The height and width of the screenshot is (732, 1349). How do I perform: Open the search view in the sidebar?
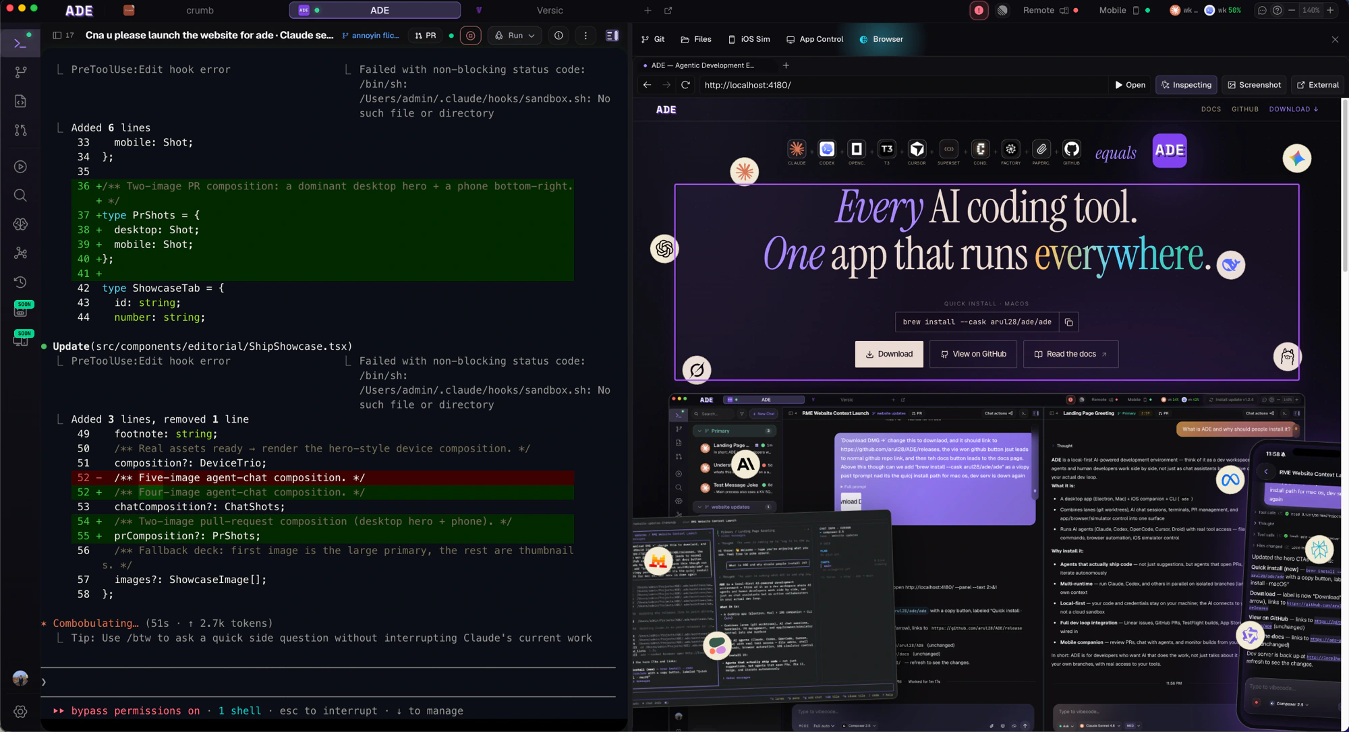pyautogui.click(x=20, y=195)
